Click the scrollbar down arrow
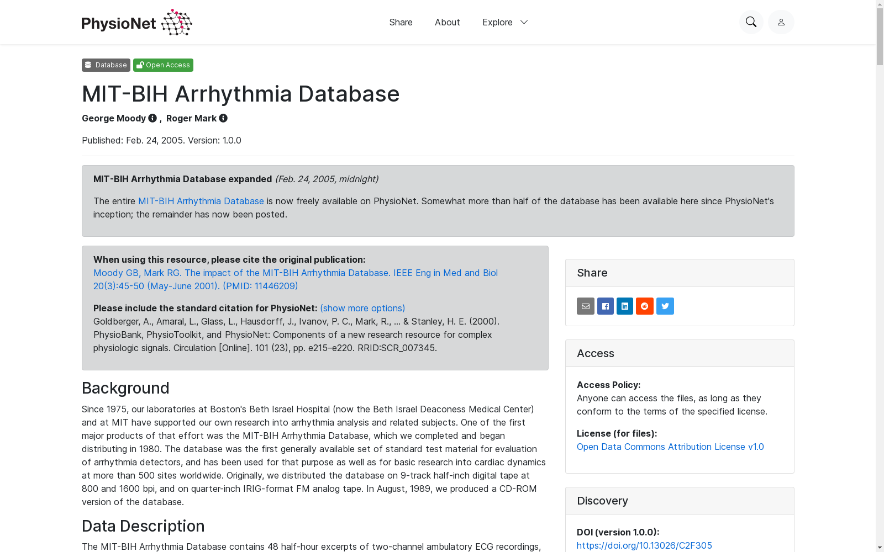This screenshot has height=552, width=884. point(880,548)
